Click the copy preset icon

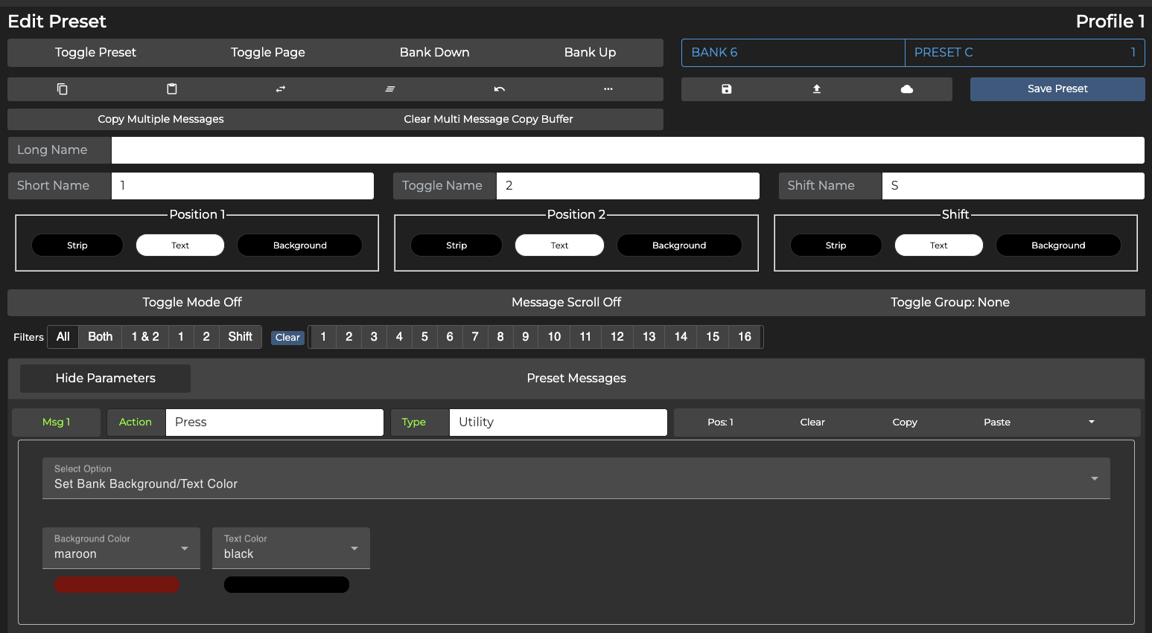pyautogui.click(x=63, y=89)
